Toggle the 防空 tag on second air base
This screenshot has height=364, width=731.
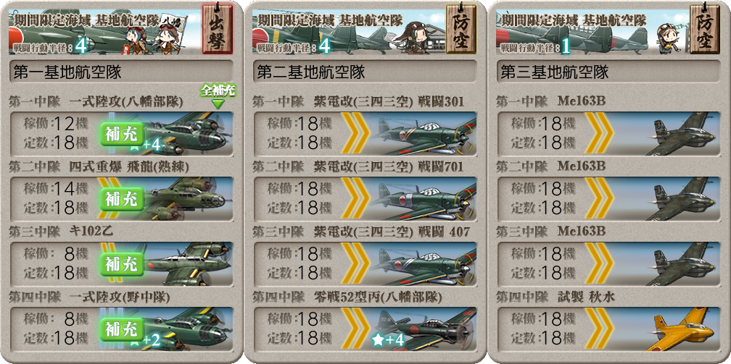(461, 28)
